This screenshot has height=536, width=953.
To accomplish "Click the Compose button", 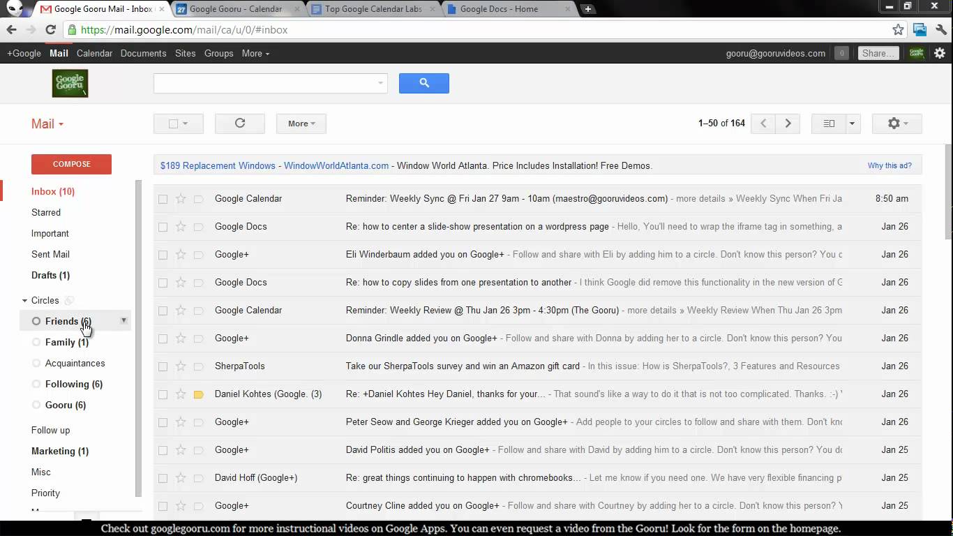I will point(71,164).
